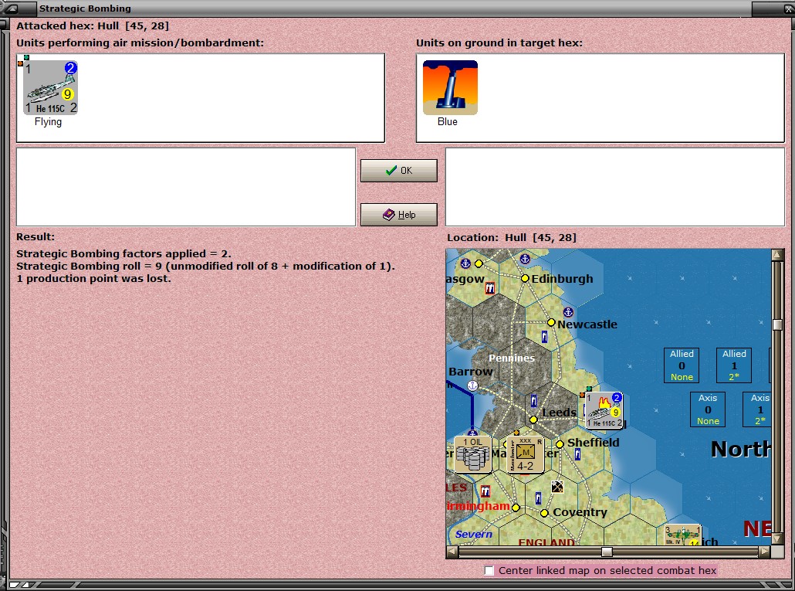
Task: Click the blue factory icon left of Leeds
Action: coord(533,401)
